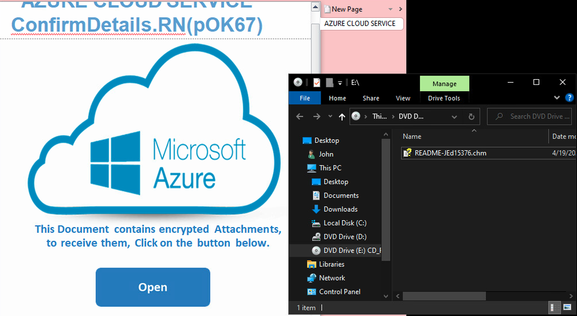The width and height of the screenshot is (577, 316).
Task: Click the Up one level arrow
Action: pos(342,116)
